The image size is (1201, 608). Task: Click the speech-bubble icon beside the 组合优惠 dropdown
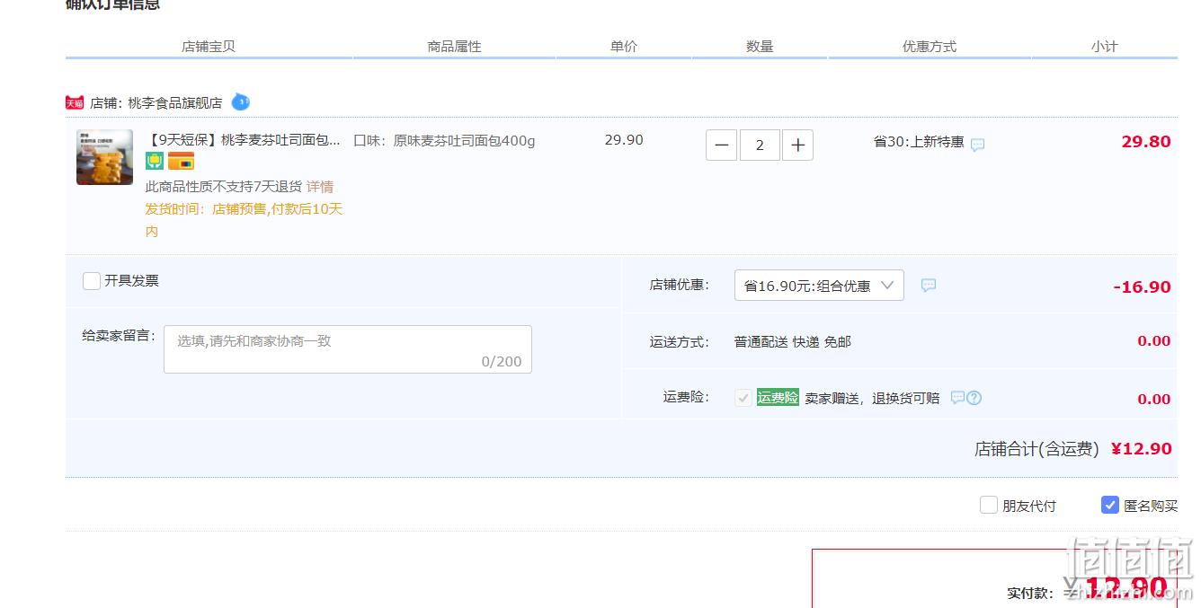(x=929, y=285)
